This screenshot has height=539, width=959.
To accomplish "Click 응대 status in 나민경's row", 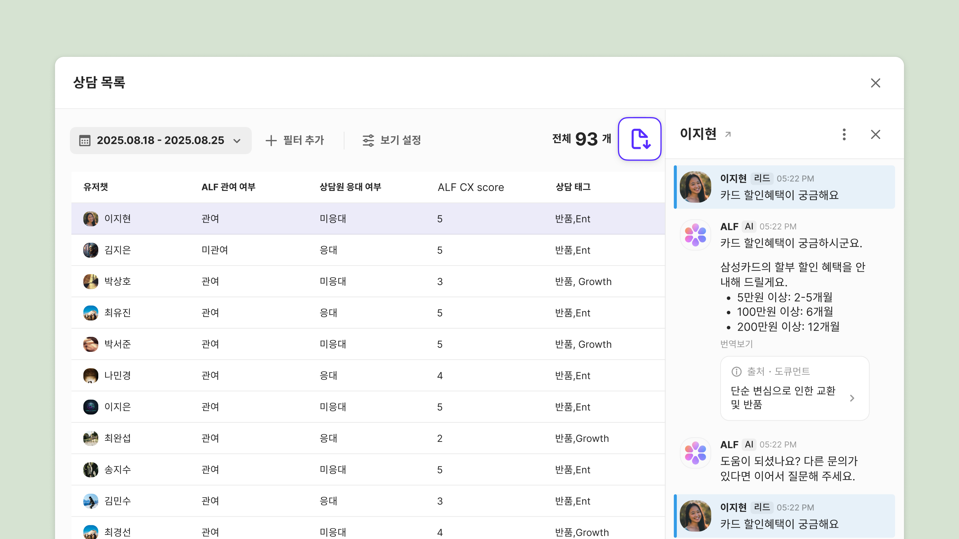I will [328, 376].
